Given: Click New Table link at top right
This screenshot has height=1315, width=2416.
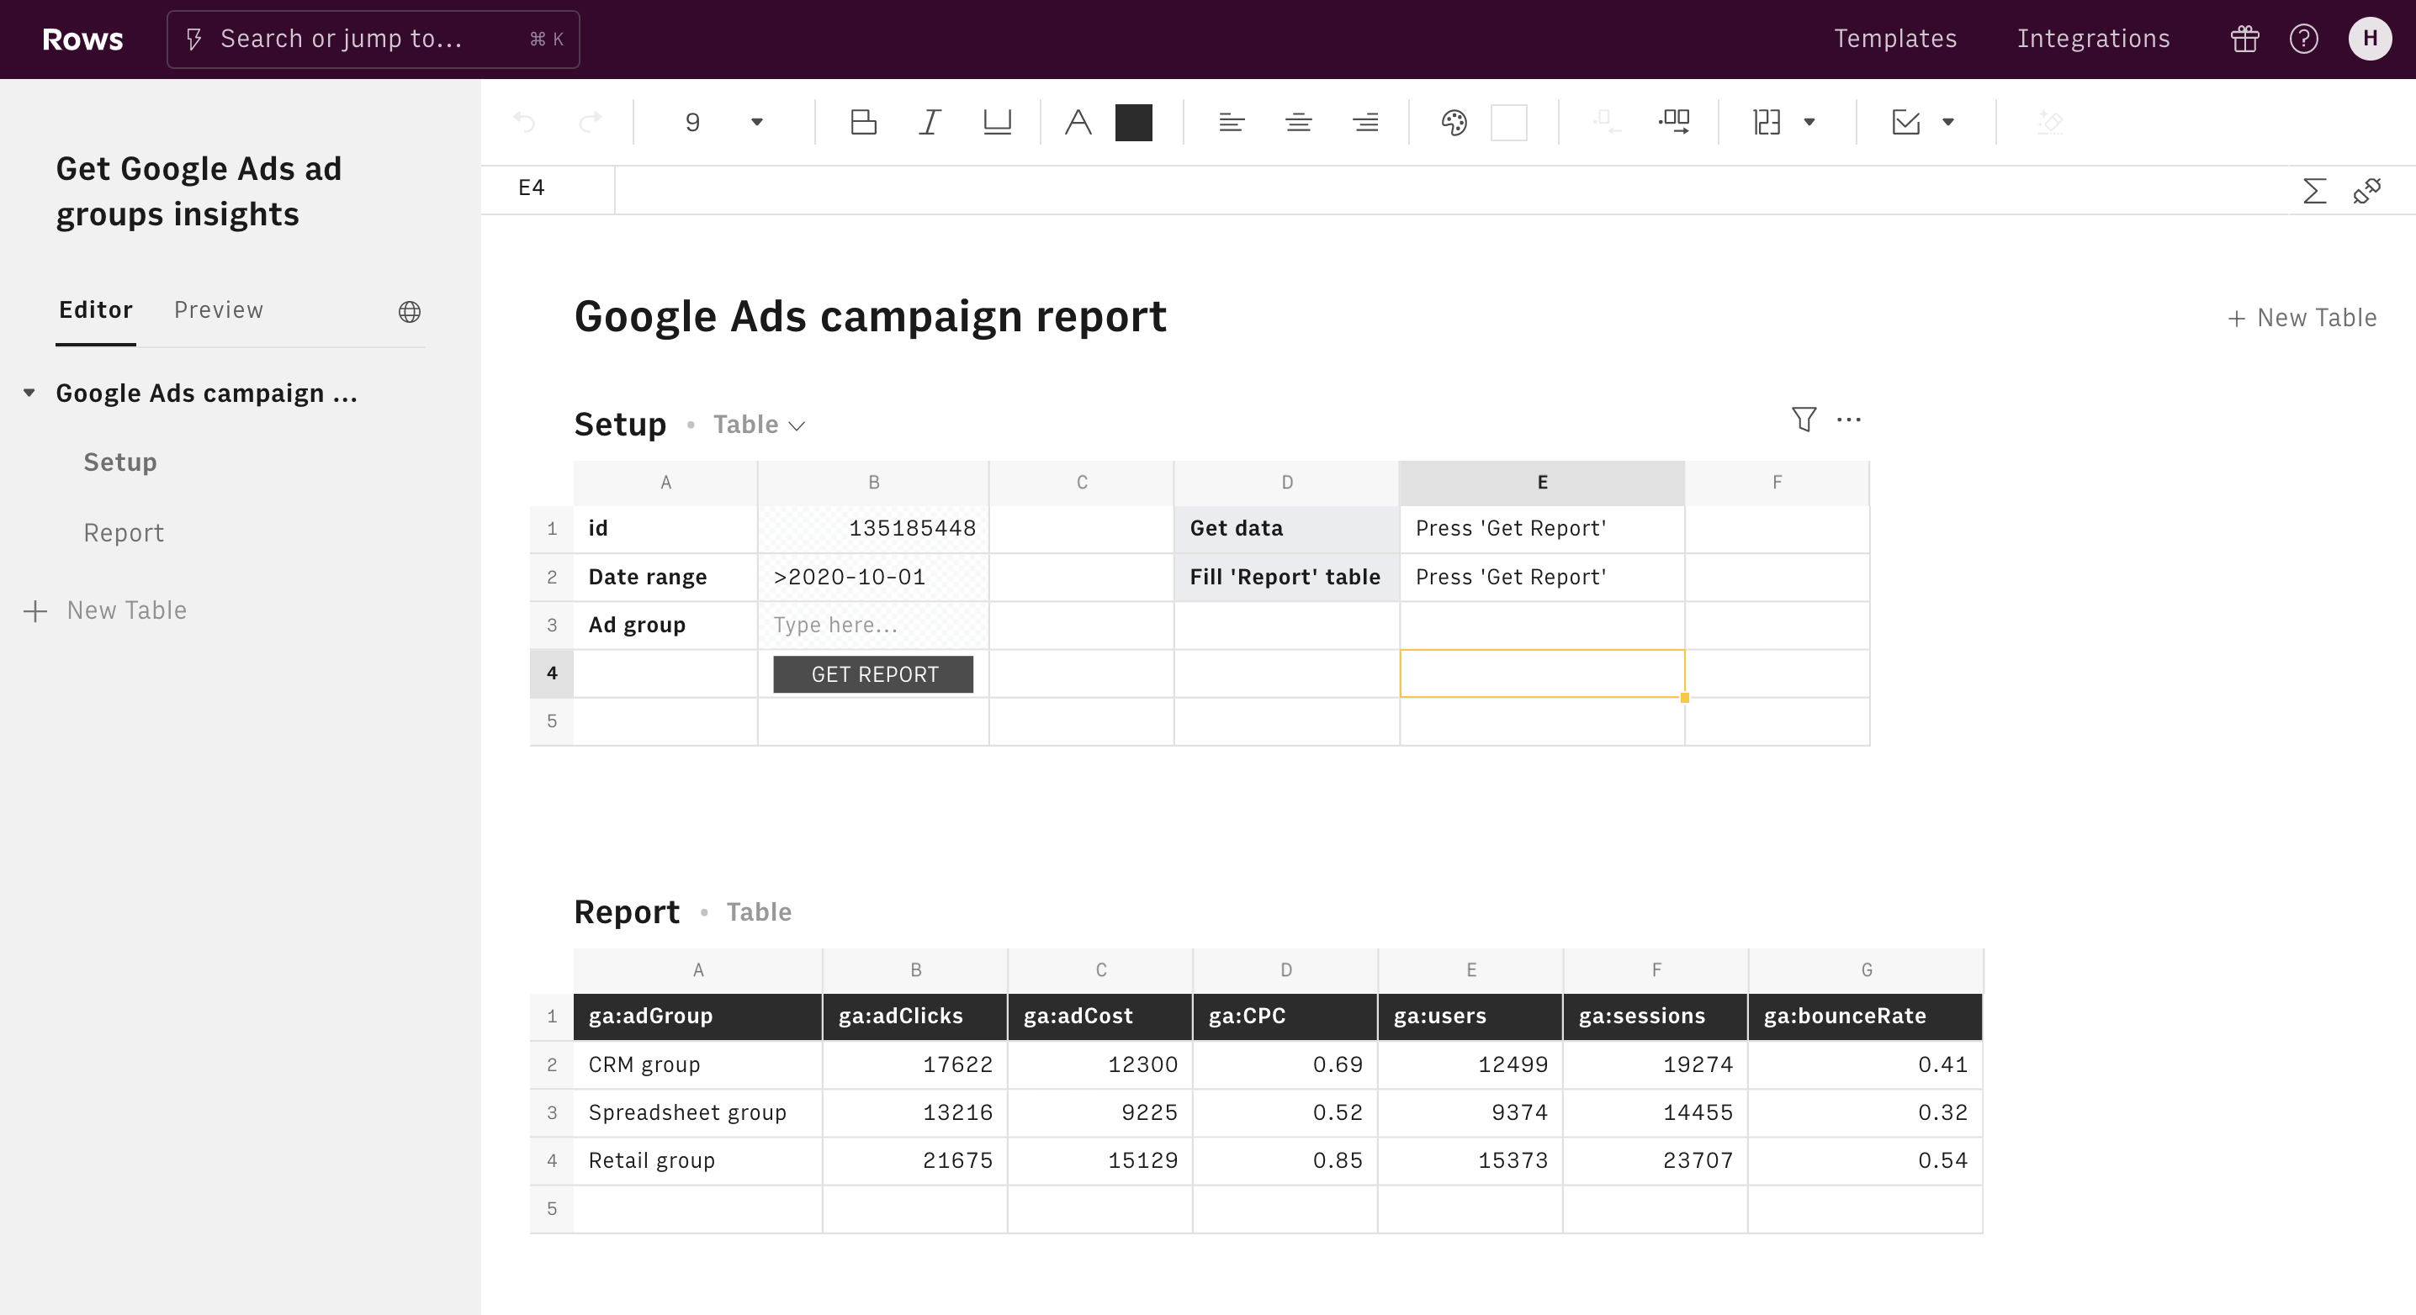Looking at the screenshot, I should 2302,318.
